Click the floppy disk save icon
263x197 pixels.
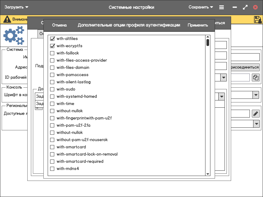click(258, 20)
